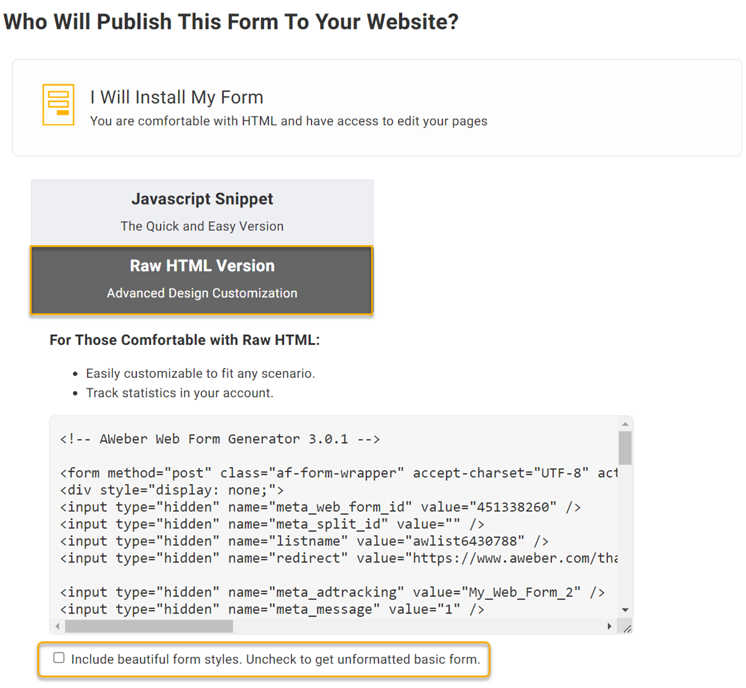The height and width of the screenshot is (688, 746).
Task: Click the 'Include beautiful form styles' label text
Action: [x=275, y=659]
